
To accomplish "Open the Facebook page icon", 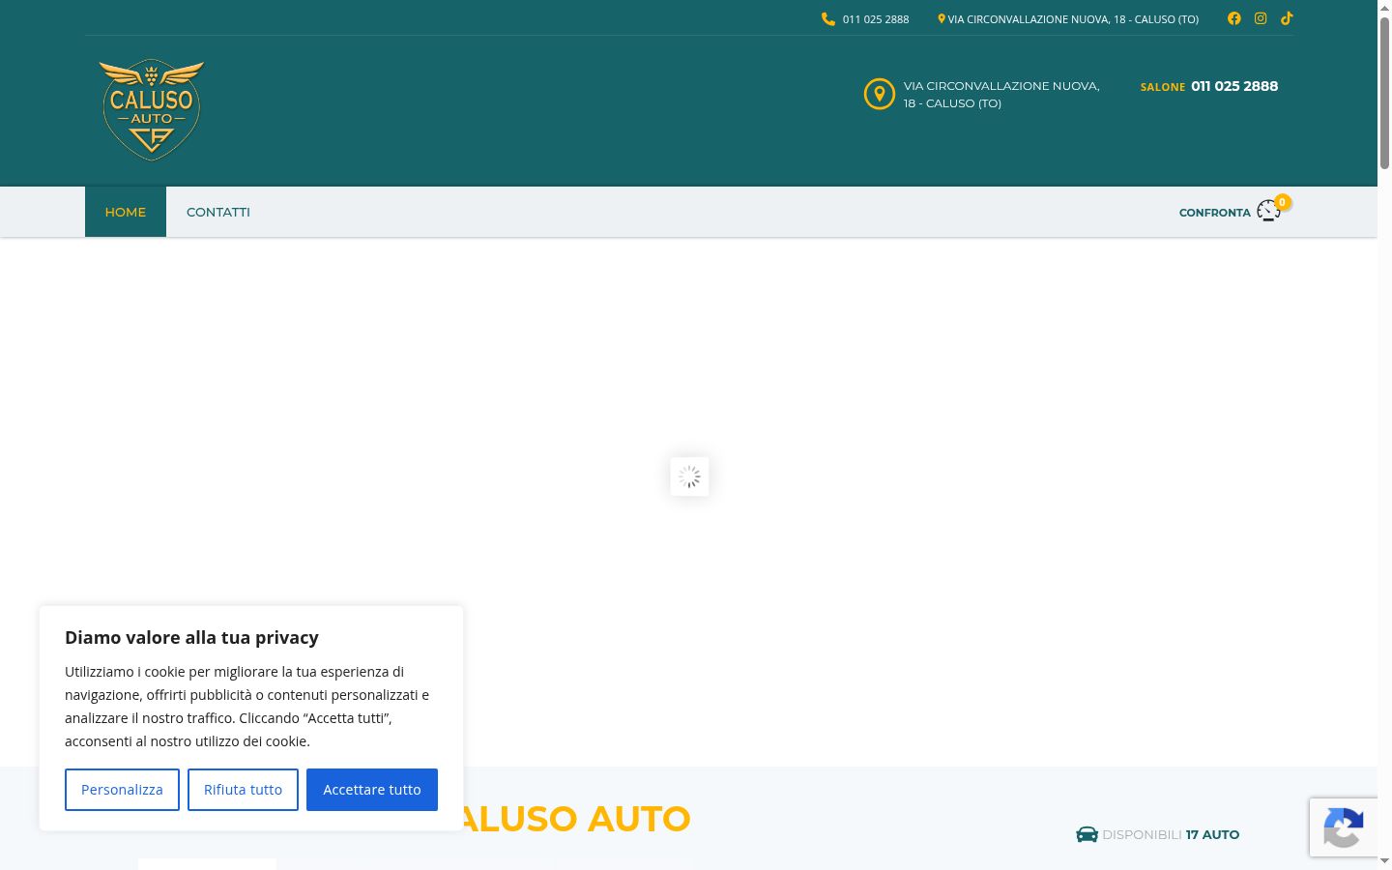I will pyautogui.click(x=1234, y=18).
